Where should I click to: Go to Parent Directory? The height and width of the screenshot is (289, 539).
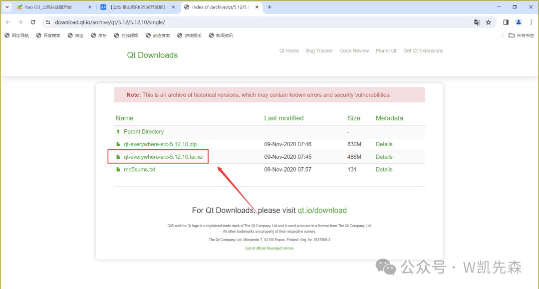143,132
